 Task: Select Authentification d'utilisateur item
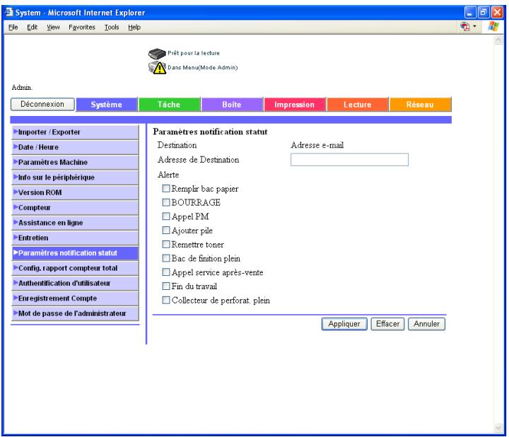tap(75, 284)
